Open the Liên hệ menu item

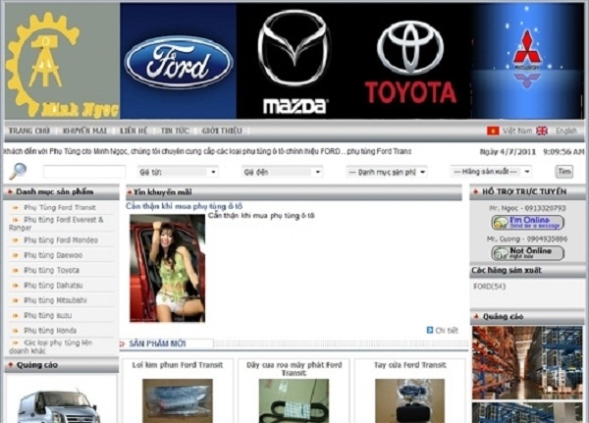[134, 131]
